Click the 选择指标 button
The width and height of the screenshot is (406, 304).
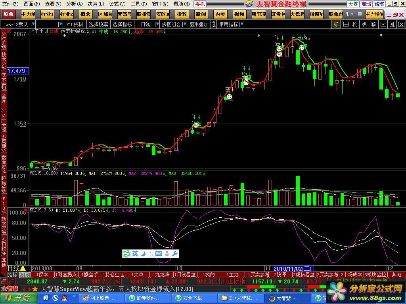[122, 24]
